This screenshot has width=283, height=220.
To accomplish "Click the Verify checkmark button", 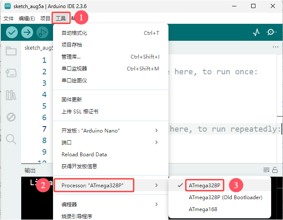I will (x=12, y=33).
